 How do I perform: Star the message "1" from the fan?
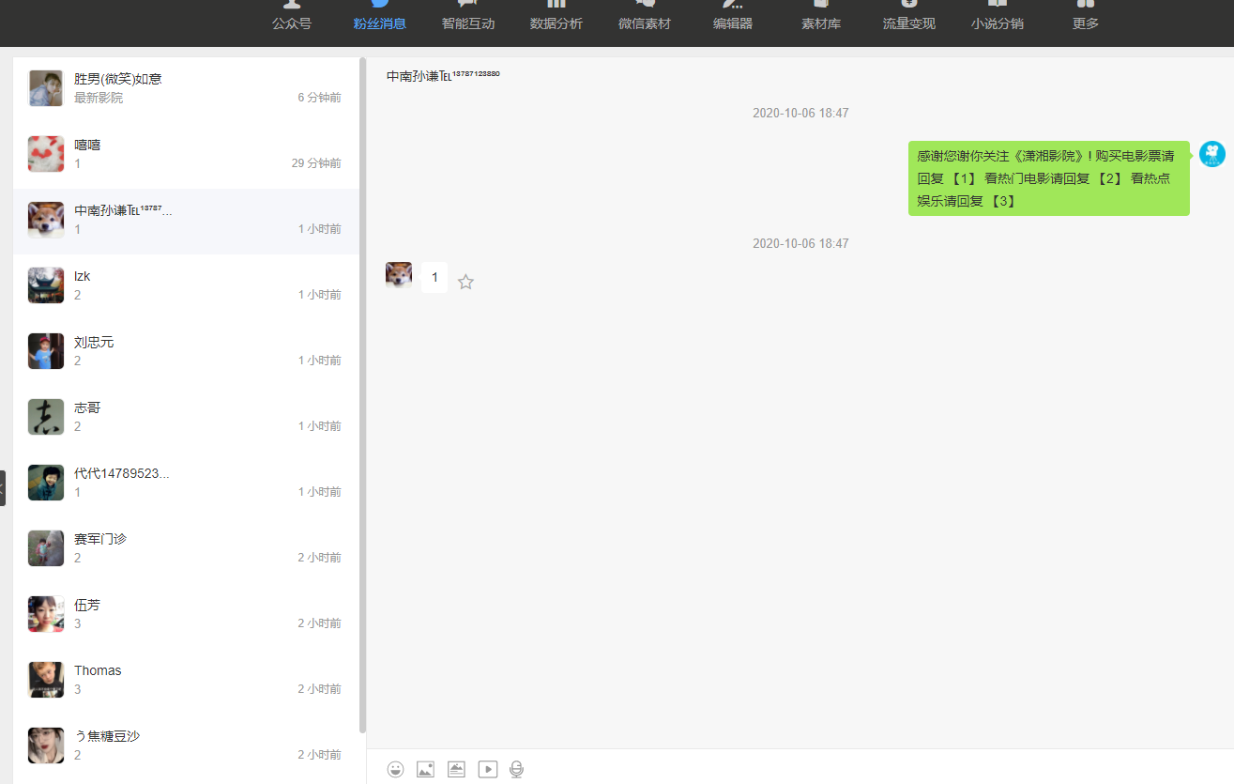(x=465, y=282)
